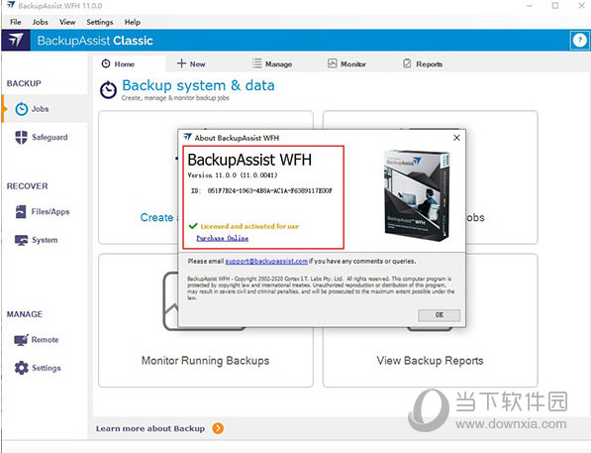This screenshot has width=591, height=453.
Task: Click the Licensed and activated for use text
Action: tap(249, 226)
